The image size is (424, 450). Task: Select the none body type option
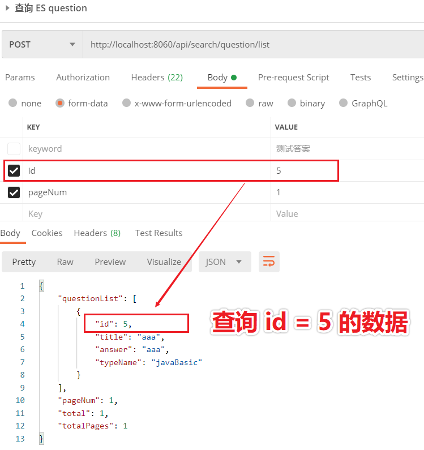pos(12,103)
